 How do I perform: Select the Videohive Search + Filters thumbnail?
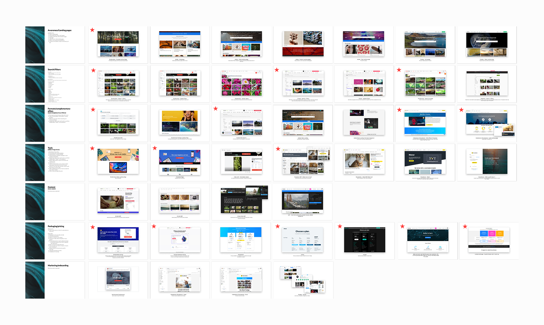[487, 83]
